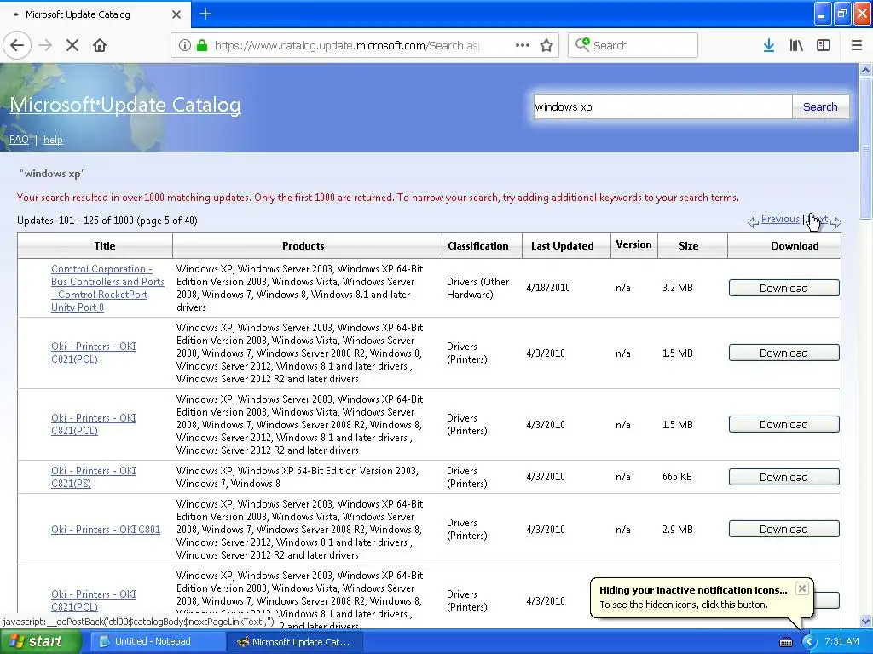Sort by Size column header
Image resolution: width=873 pixels, height=654 pixels.
(688, 245)
